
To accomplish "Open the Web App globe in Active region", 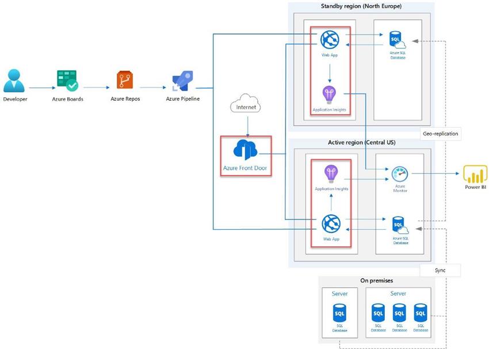I will pos(331,223).
